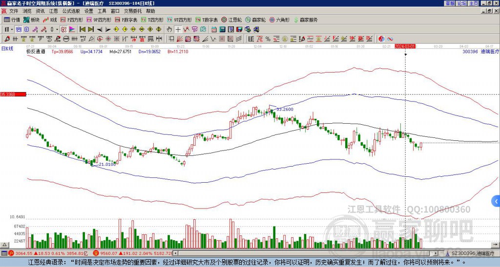Open the 浏览 menu
Image resolution: width=500 pixels, height=267 pixels.
point(27,11)
